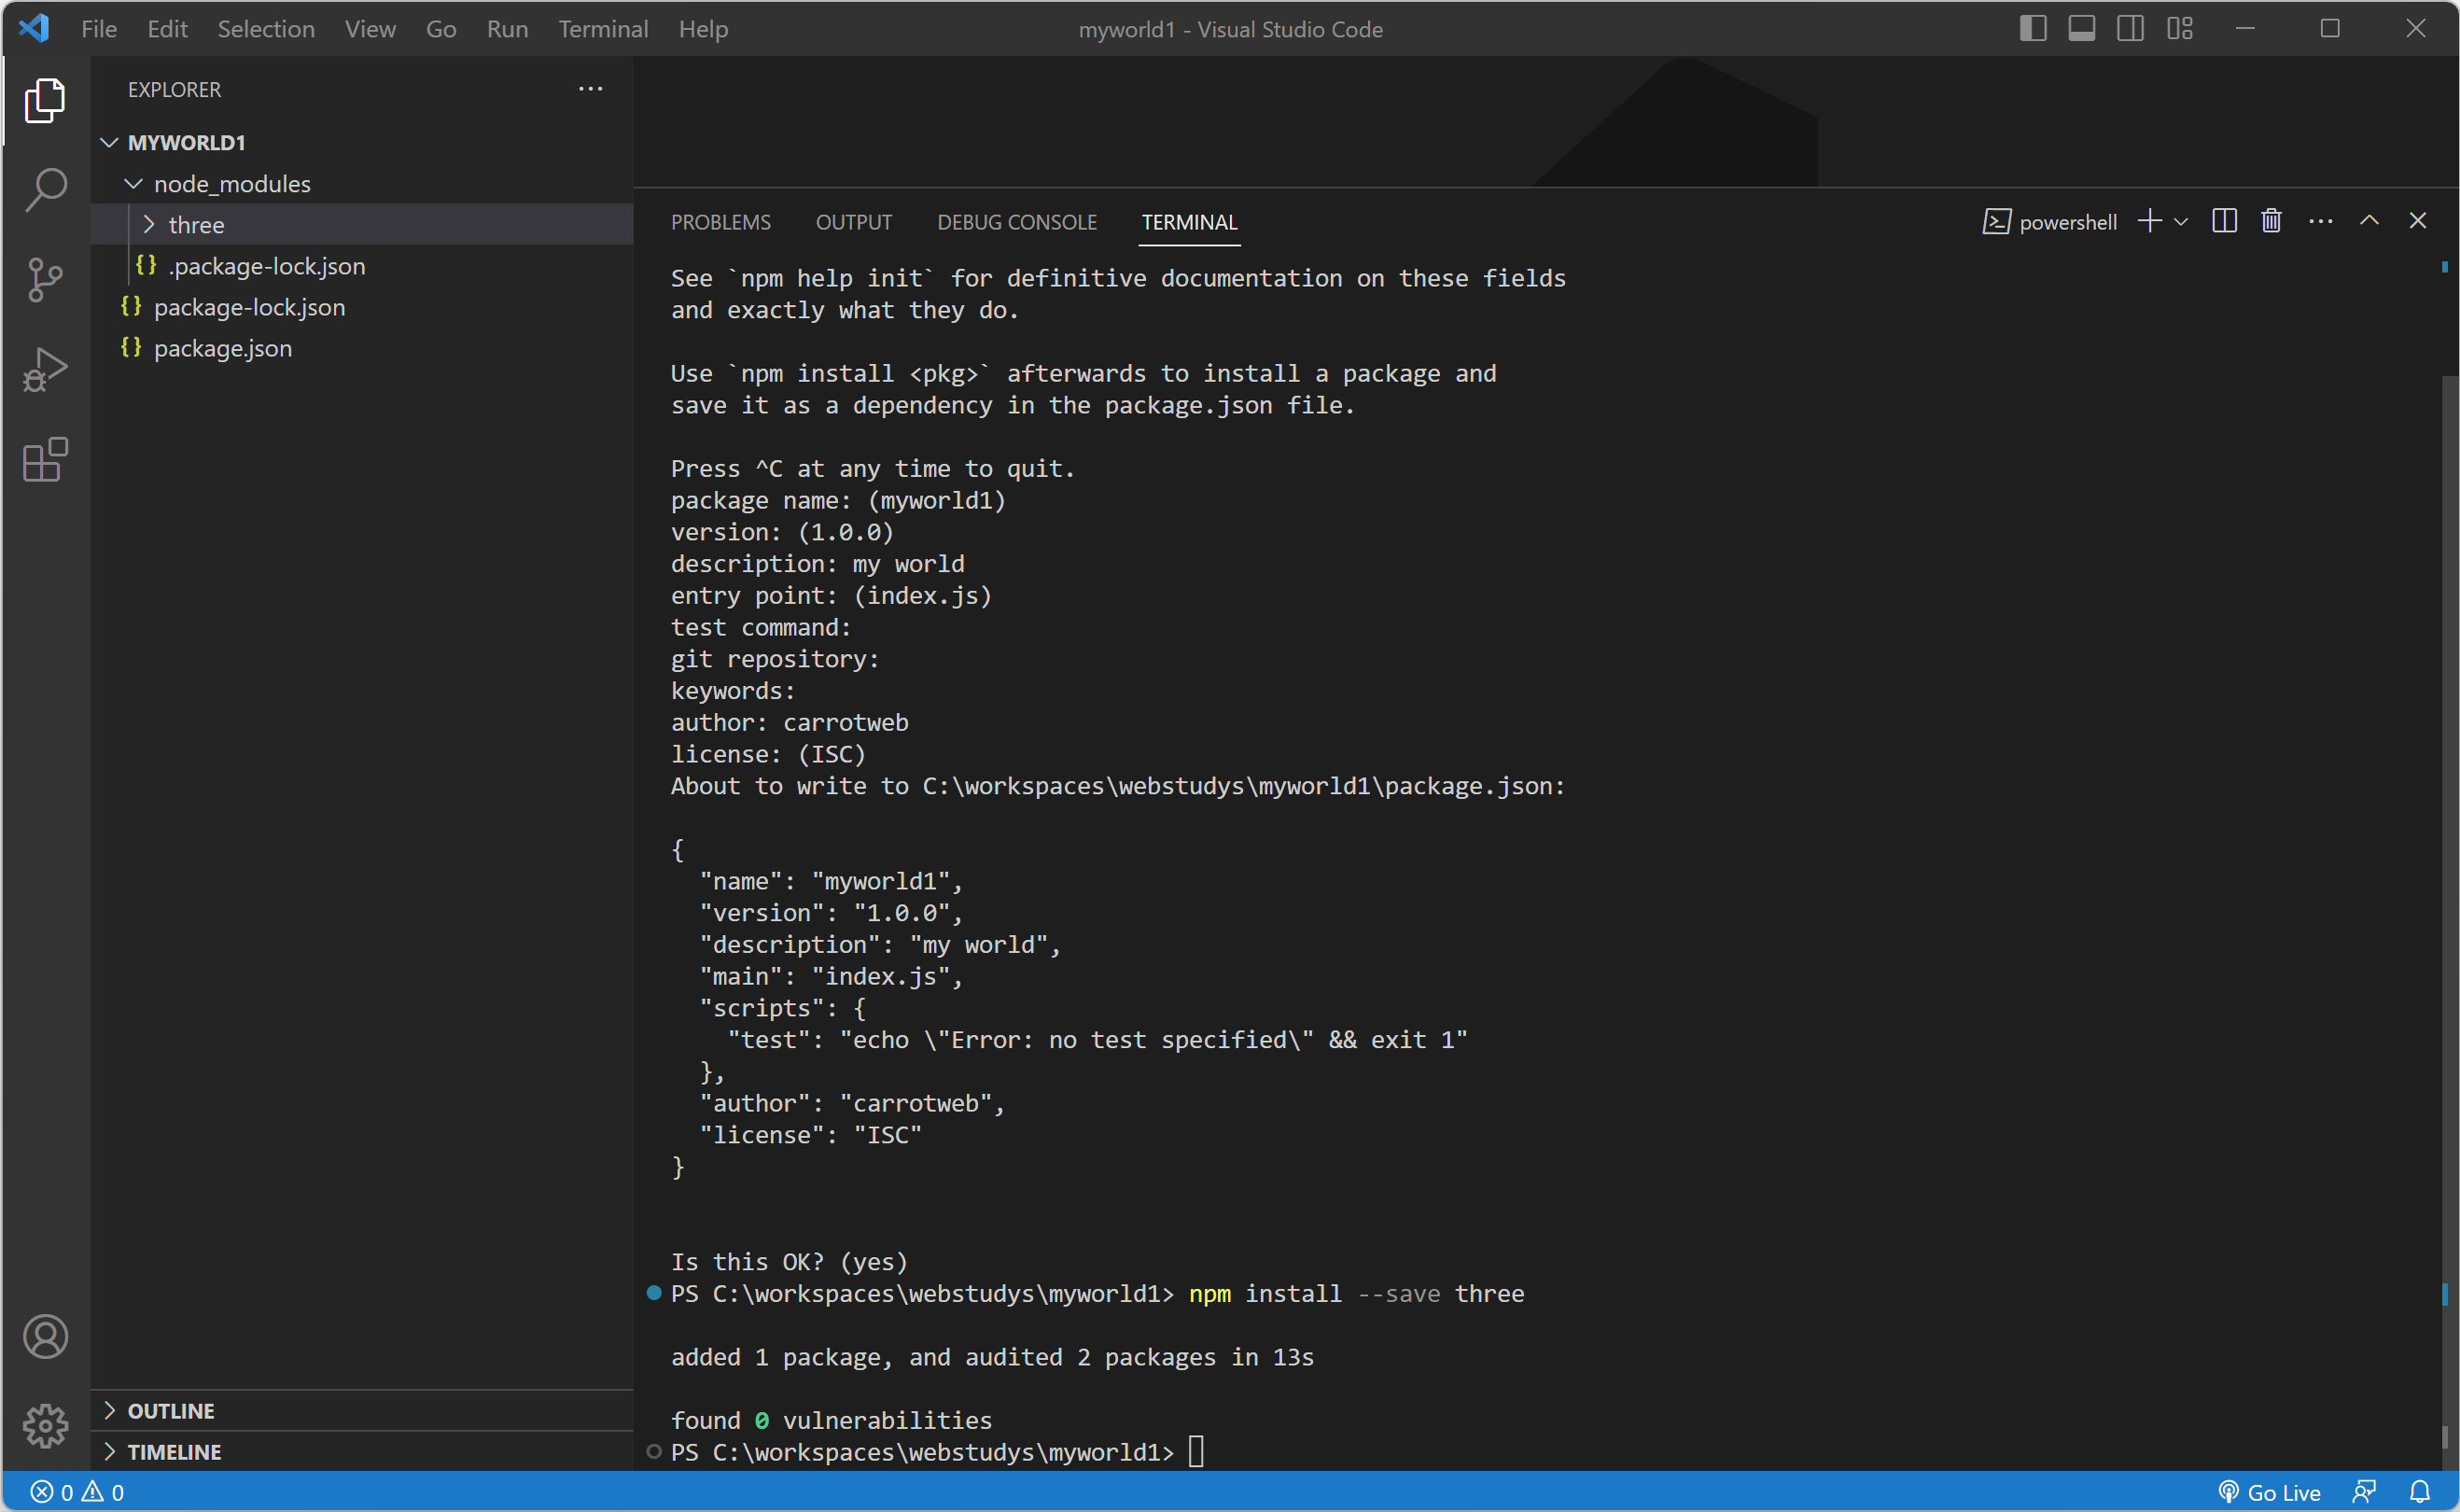Split the terminal with the split icon
The width and height of the screenshot is (2460, 1512).
pos(2224,221)
